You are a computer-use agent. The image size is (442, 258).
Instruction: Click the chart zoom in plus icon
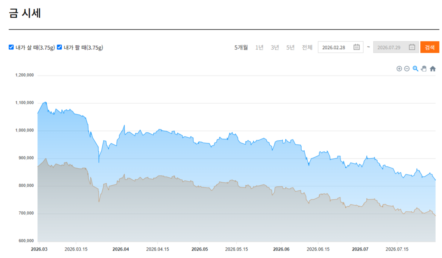tap(399, 68)
